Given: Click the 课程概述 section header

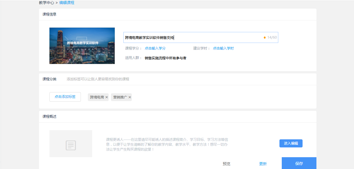Looking at the screenshot, I should tap(49, 116).
